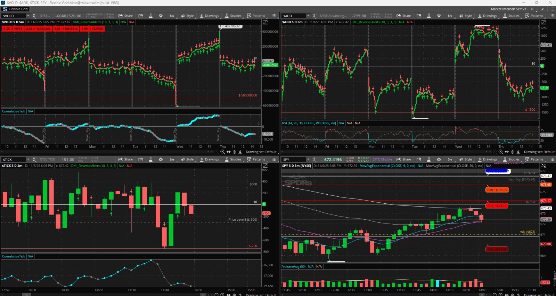Click Drawing set: Default under $ADD chart
The width and height of the screenshot is (556, 296).
point(539,152)
